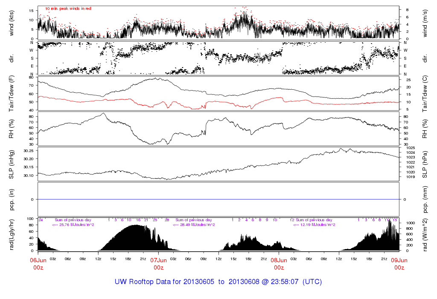Select the 'rad(Lgly/hr)' axis label
The height and width of the screenshot is (299, 437).
click(x=12, y=235)
